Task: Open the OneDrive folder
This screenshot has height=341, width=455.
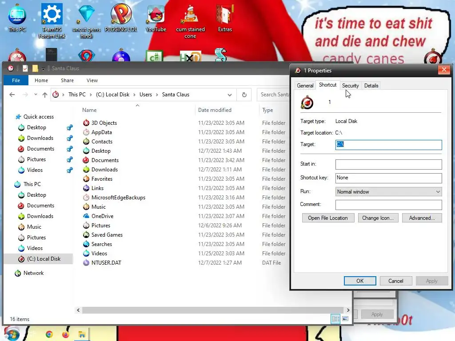Action: point(102,216)
